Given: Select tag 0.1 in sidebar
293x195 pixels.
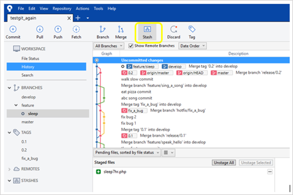Looking at the screenshot, I should pyautogui.click(x=24, y=142).
